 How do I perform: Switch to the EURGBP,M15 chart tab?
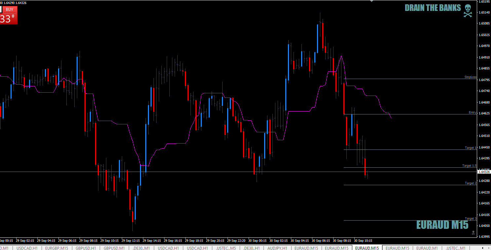click(57, 248)
